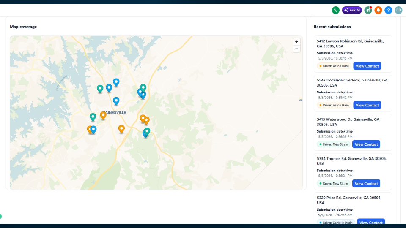406x228 pixels.
Task: Click timestamp 5/5/2026, 12:02:36 AM
Action: click(335, 215)
